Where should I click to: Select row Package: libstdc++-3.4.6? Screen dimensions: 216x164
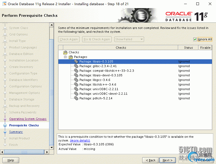click(x=135, y=84)
